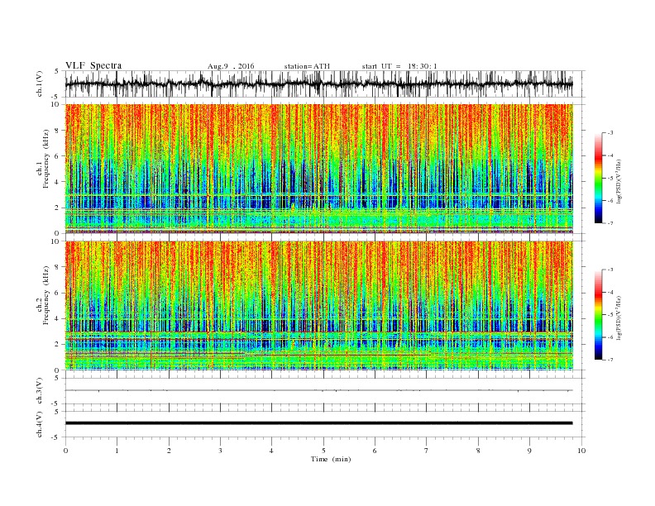Click the "ch.1(V)" waveform axis label
Screen dimensions: 655x506
click(40, 84)
